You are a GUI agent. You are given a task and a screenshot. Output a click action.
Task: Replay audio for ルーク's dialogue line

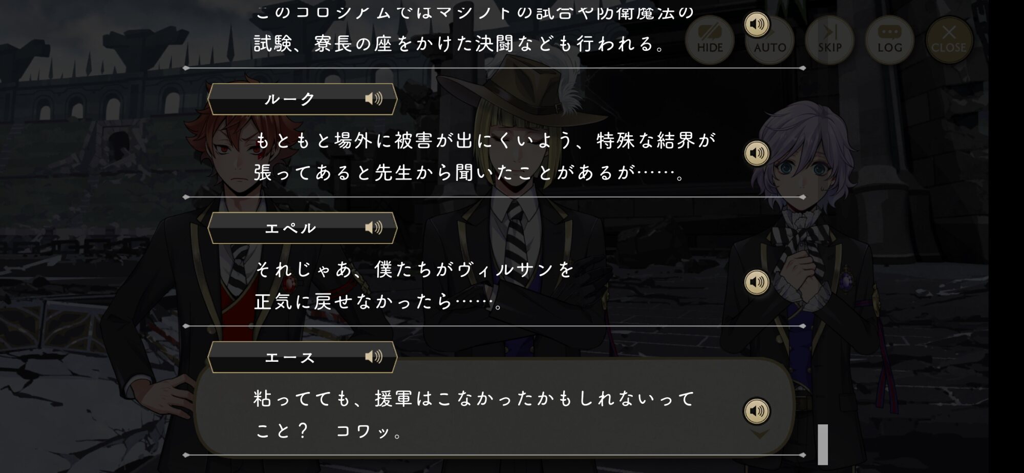pyautogui.click(x=757, y=153)
